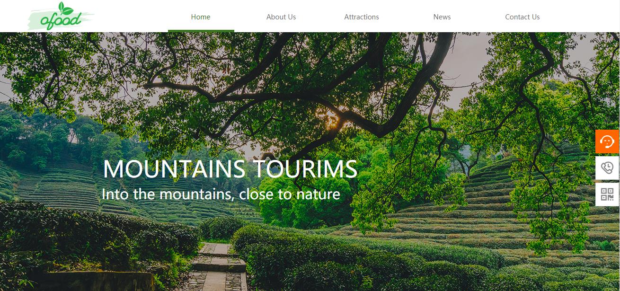
Task: Open the About Us page
Action: pos(281,17)
